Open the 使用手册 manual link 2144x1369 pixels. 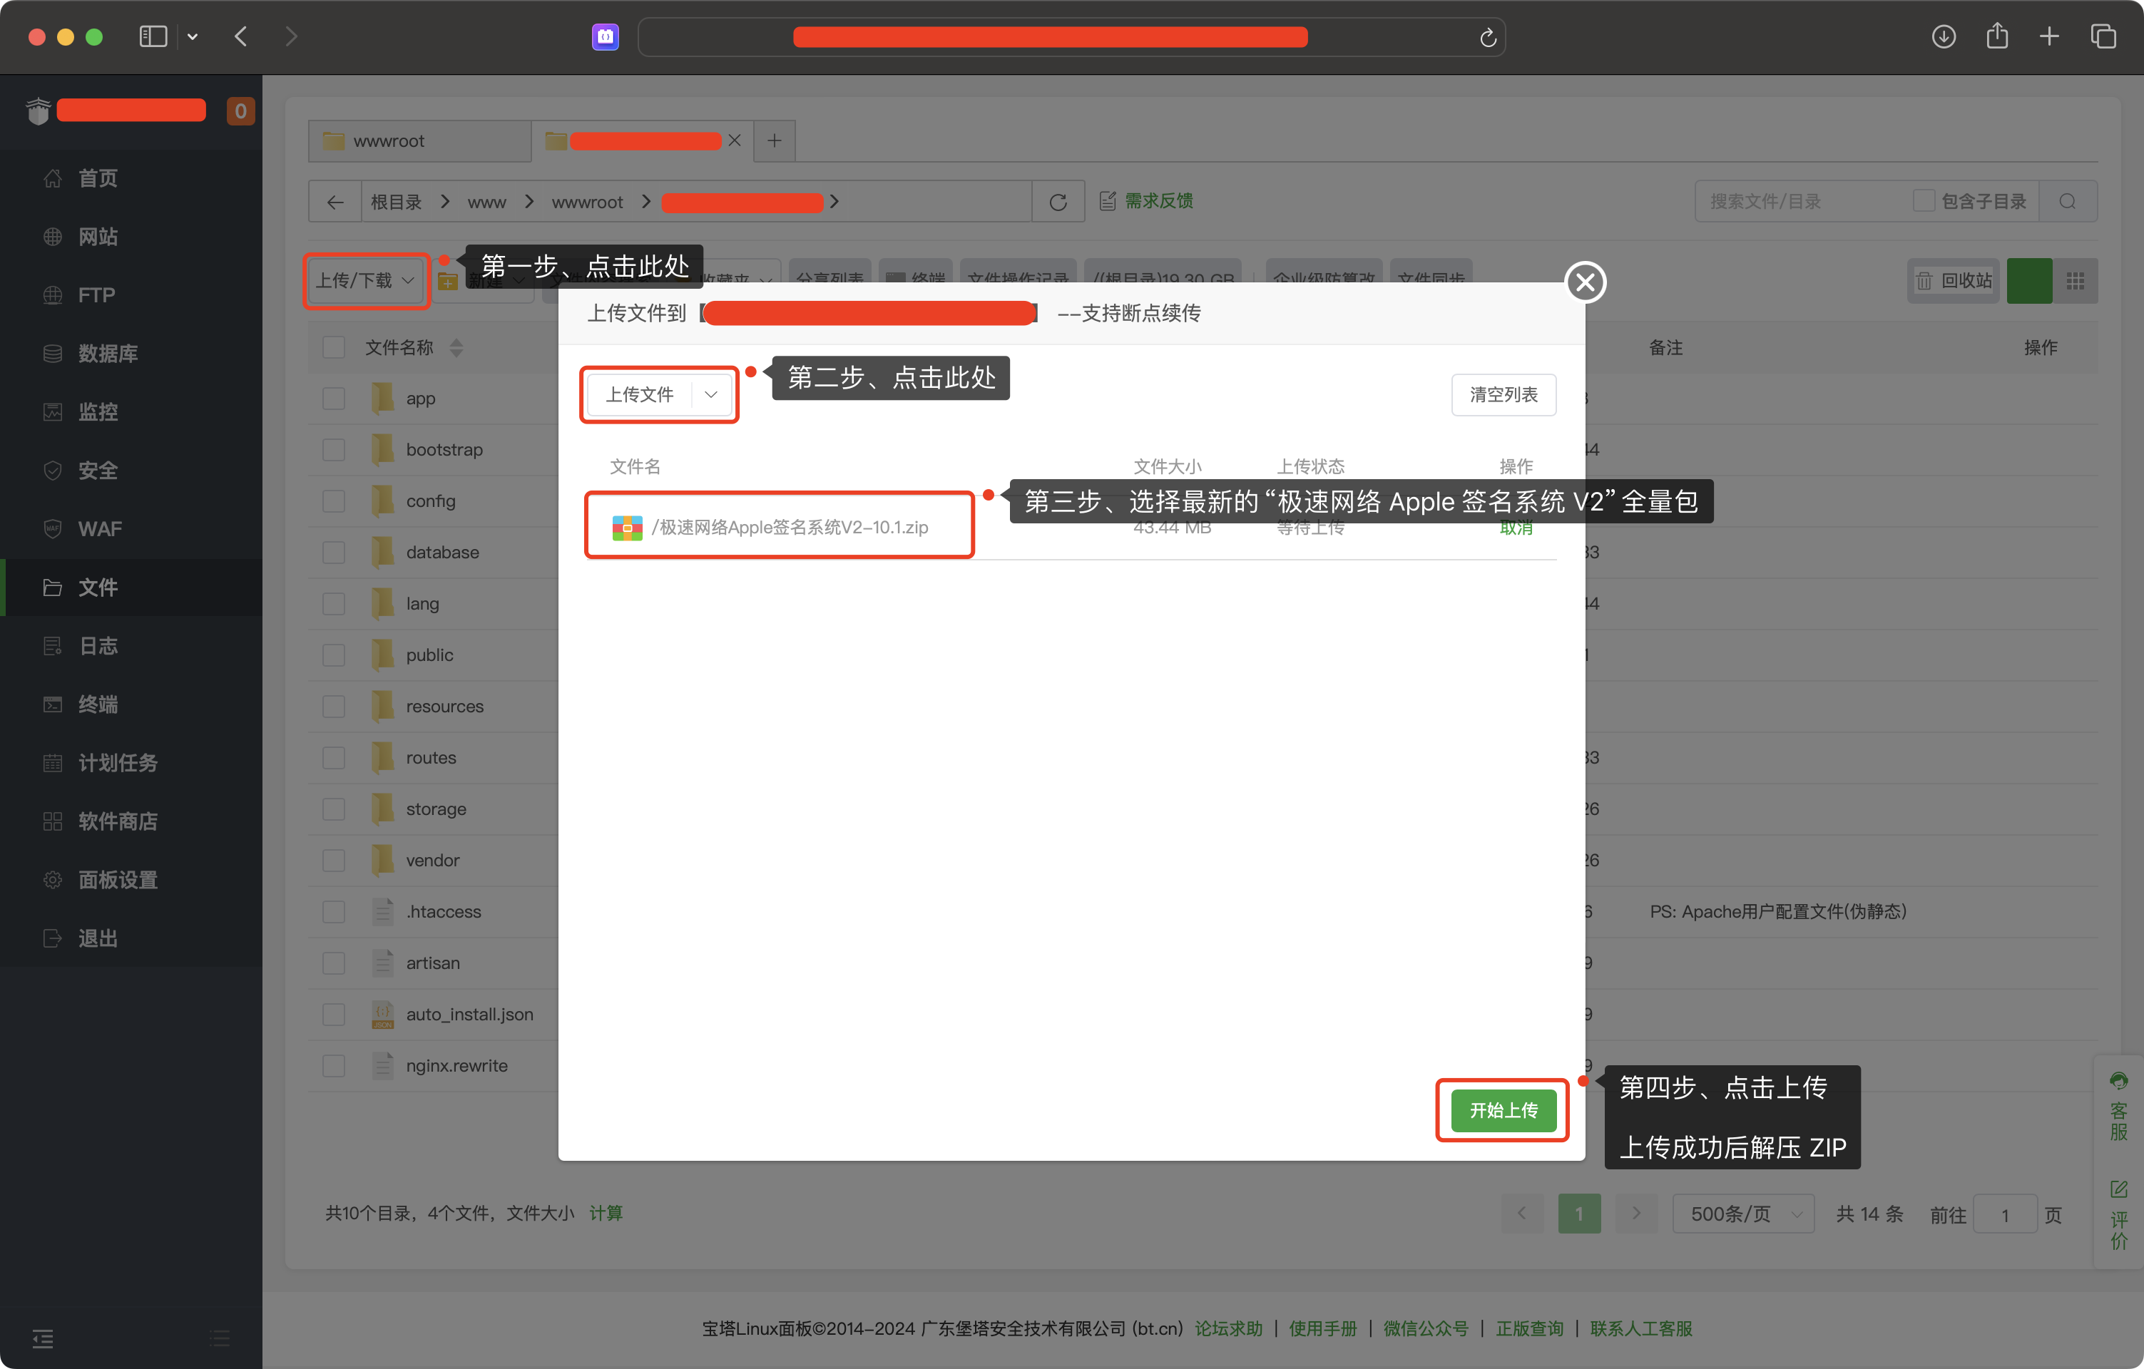tap(1322, 1329)
